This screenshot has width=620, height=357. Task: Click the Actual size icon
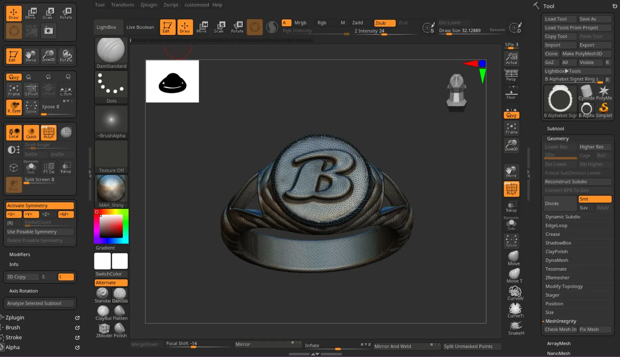511,59
